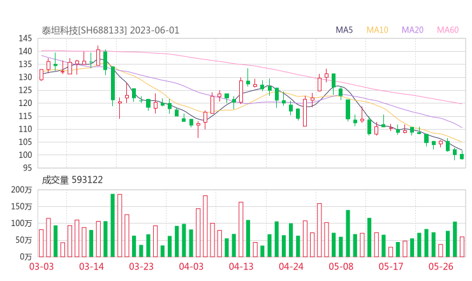Click the 0万 volume axis label
The height and width of the screenshot is (281, 472).
point(26,257)
